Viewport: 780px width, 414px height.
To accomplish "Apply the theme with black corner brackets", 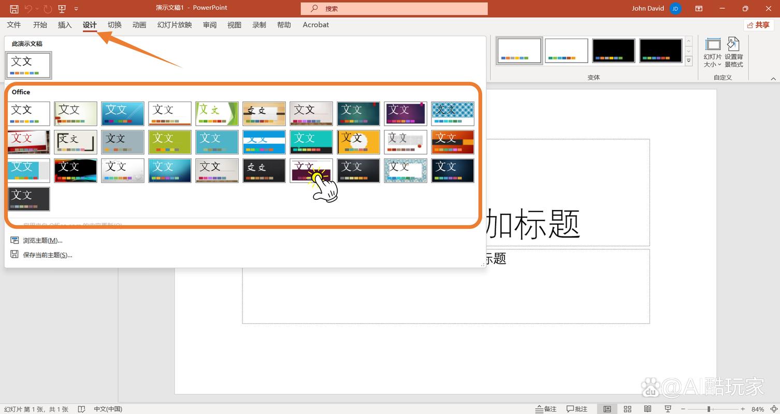I will coord(76,142).
